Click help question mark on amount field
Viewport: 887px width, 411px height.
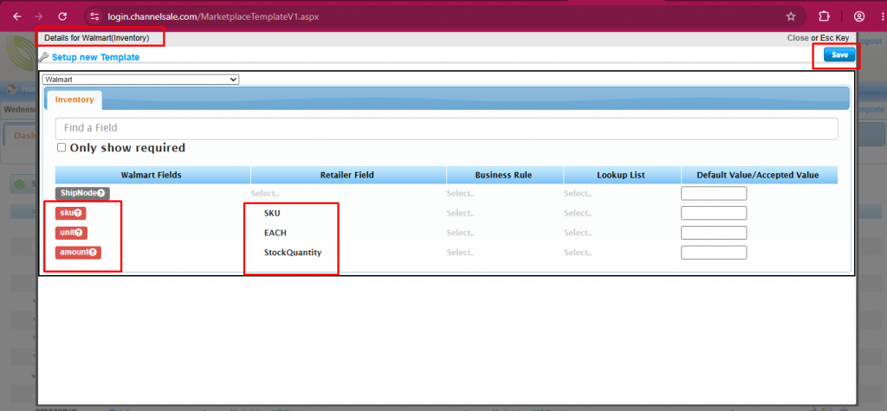[93, 253]
